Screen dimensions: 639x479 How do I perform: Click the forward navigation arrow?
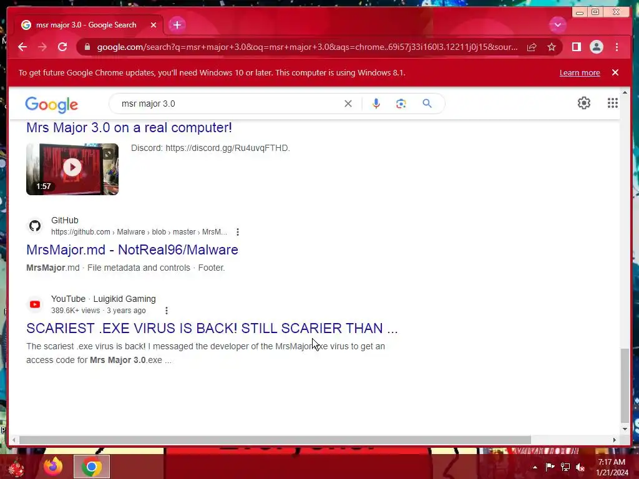click(x=42, y=47)
